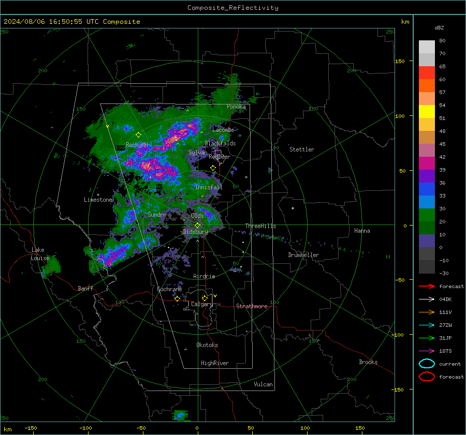Image resolution: width=466 pixels, height=435 pixels.
Task: Click the small echo at the map's bottom edge
Action: click(x=180, y=416)
